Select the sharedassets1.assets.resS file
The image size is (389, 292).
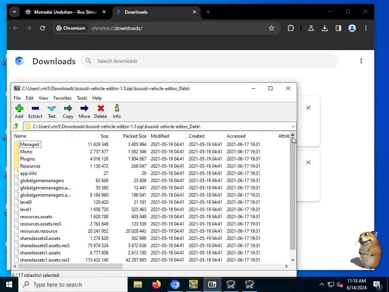tap(45, 260)
